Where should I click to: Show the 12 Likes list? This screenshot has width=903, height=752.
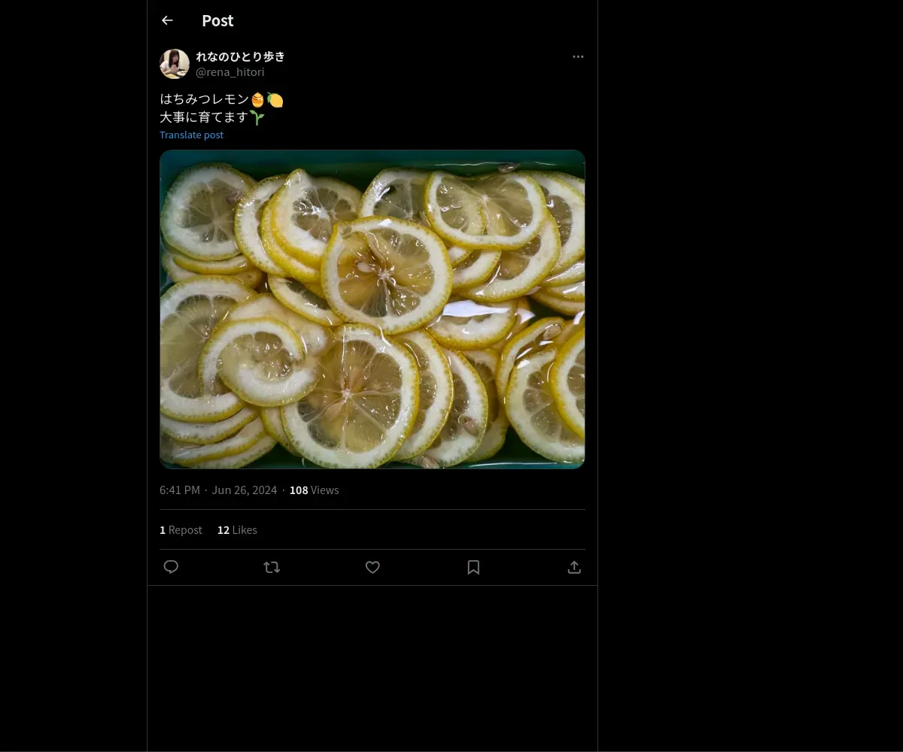[x=237, y=530]
